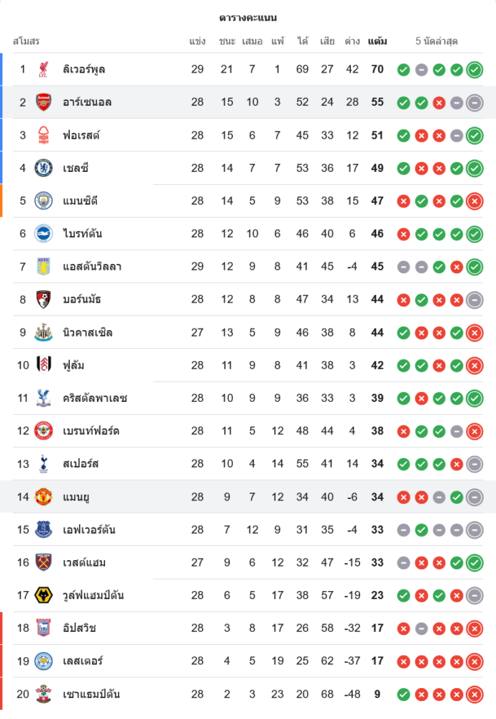This screenshot has height=719, width=496.
Task: Click the Liverpool club crest icon
Action: 44,70
